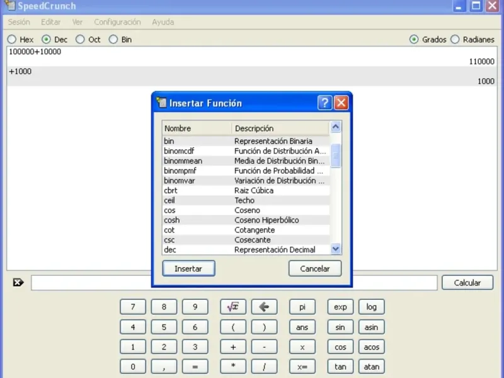
Task: Click the 9 keypad button
Action: pos(195,307)
